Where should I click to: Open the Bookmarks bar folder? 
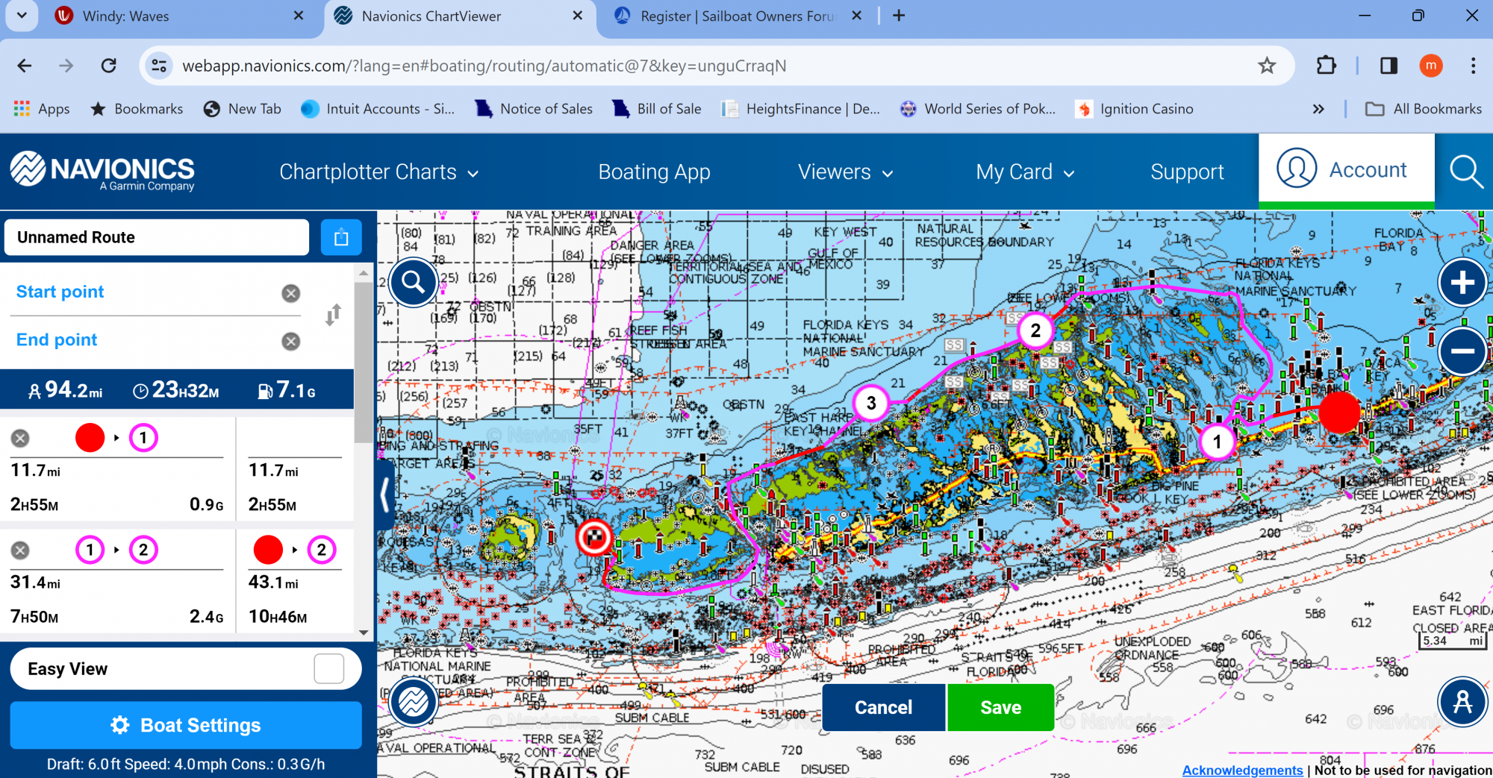tap(137, 109)
